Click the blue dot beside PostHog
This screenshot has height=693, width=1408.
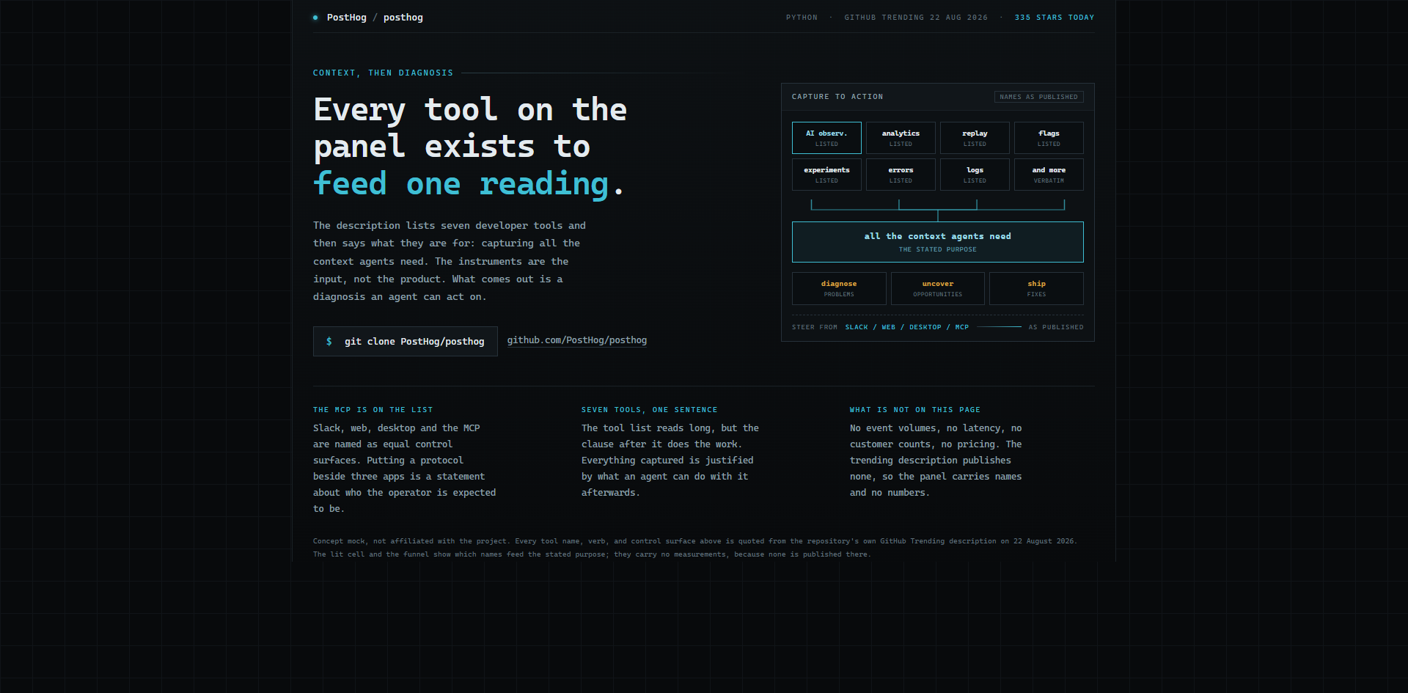(x=315, y=18)
